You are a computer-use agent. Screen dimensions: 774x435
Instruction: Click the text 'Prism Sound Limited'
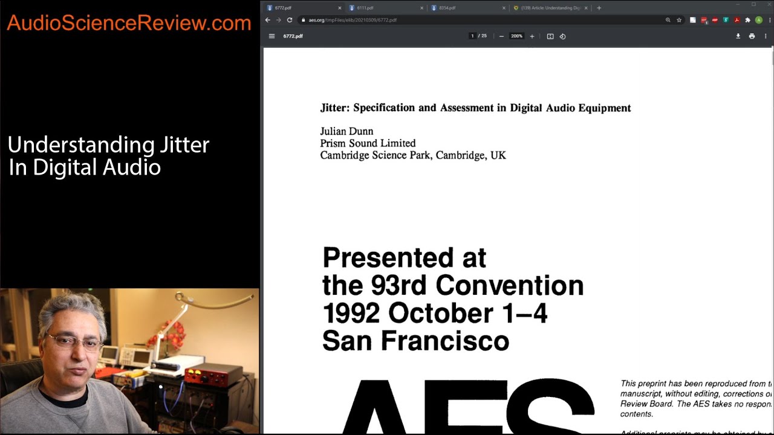368,143
